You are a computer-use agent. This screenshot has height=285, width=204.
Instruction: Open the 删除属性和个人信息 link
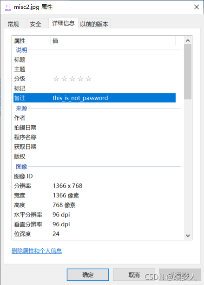[37, 251]
